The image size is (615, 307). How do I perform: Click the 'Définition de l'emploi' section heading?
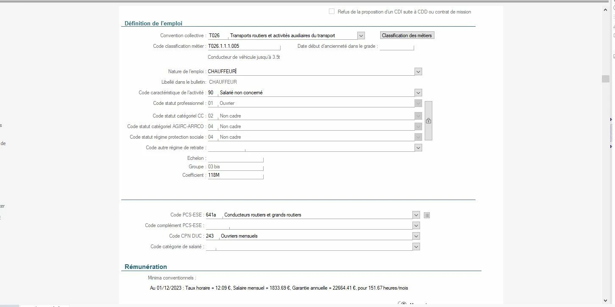click(x=153, y=23)
